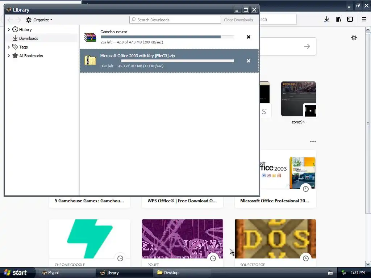Click Clear Downloads button

[x=238, y=20]
